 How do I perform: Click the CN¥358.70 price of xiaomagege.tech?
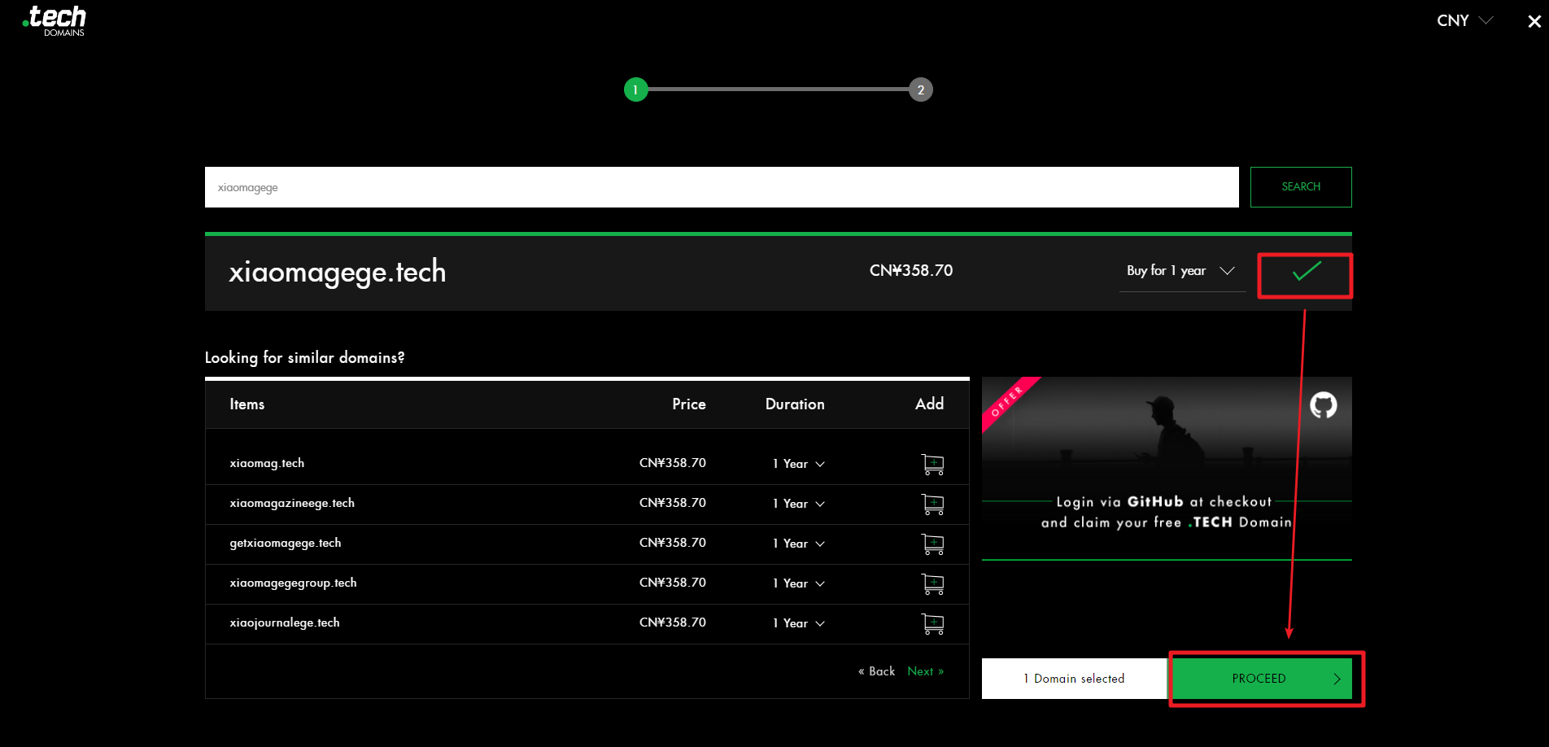coord(911,270)
